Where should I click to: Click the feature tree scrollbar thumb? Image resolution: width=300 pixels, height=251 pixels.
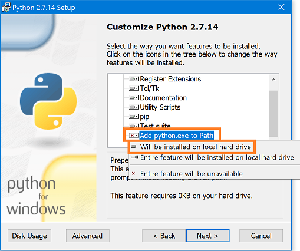[273, 114]
